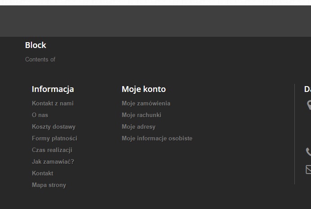The height and width of the screenshot is (209, 311).
Task: Click the location pin icon
Action: 309,105
